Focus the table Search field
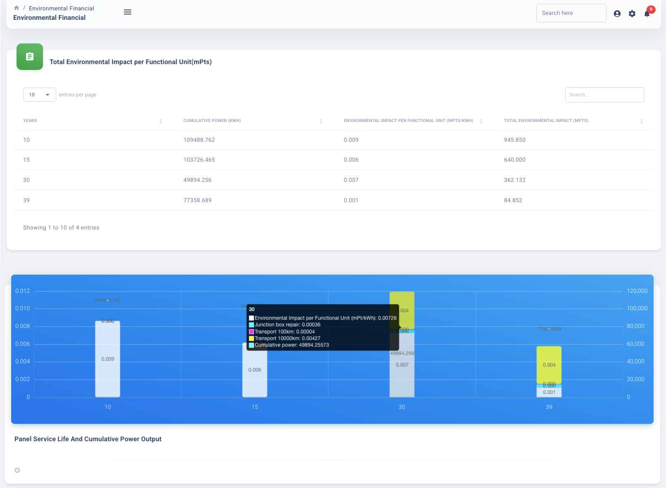 (605, 95)
